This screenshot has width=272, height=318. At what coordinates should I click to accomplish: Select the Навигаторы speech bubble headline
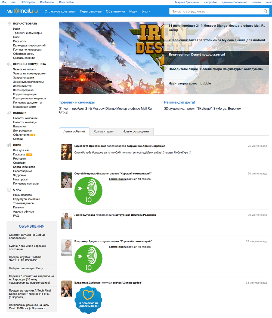tap(190, 83)
